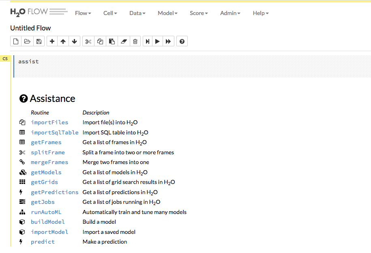Open the Score dropdown menu
Screen dimensions: 371x253
pyautogui.click(x=199, y=13)
